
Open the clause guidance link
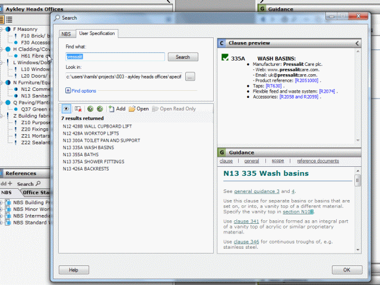226,161
